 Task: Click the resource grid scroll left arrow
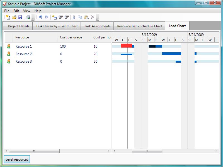click(x=6, y=151)
